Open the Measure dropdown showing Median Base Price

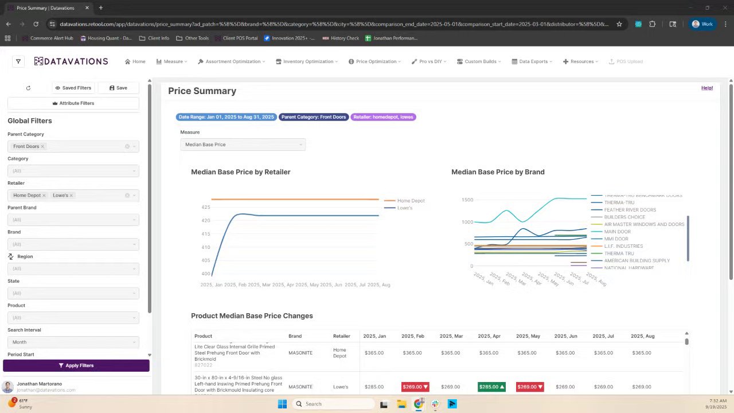[243, 145]
